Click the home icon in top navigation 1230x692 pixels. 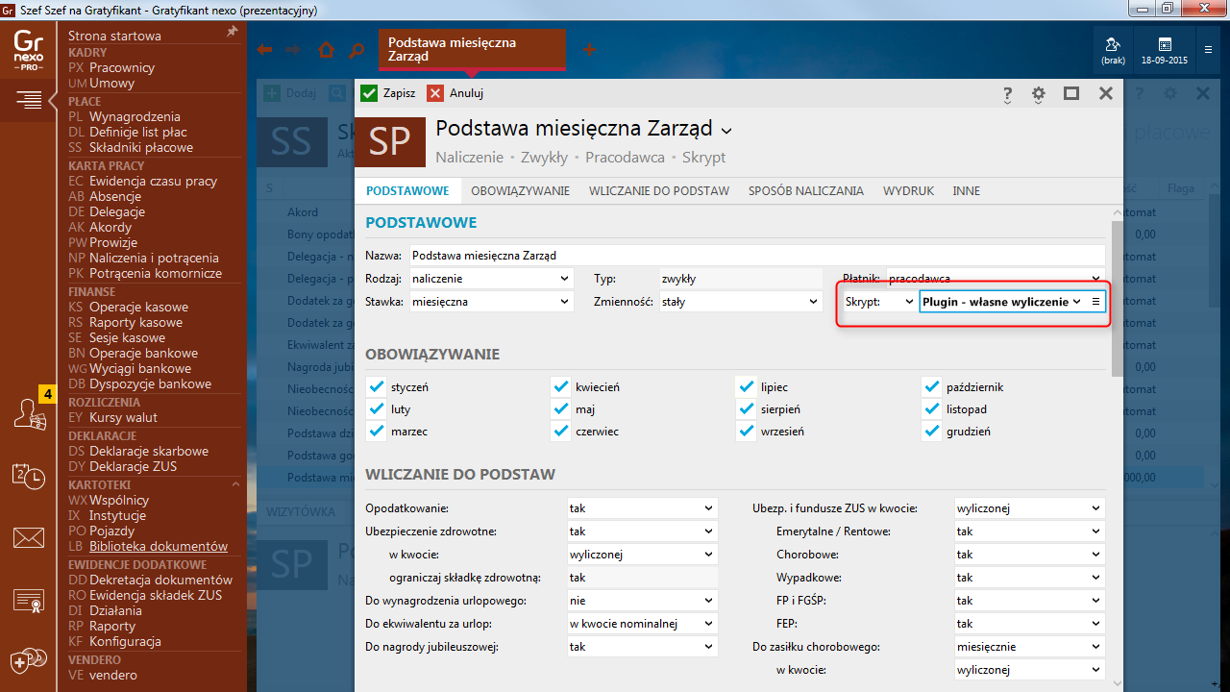327,50
